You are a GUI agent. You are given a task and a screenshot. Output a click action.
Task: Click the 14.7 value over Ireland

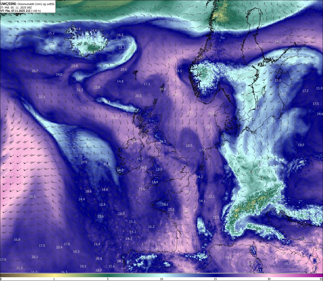point(140,159)
